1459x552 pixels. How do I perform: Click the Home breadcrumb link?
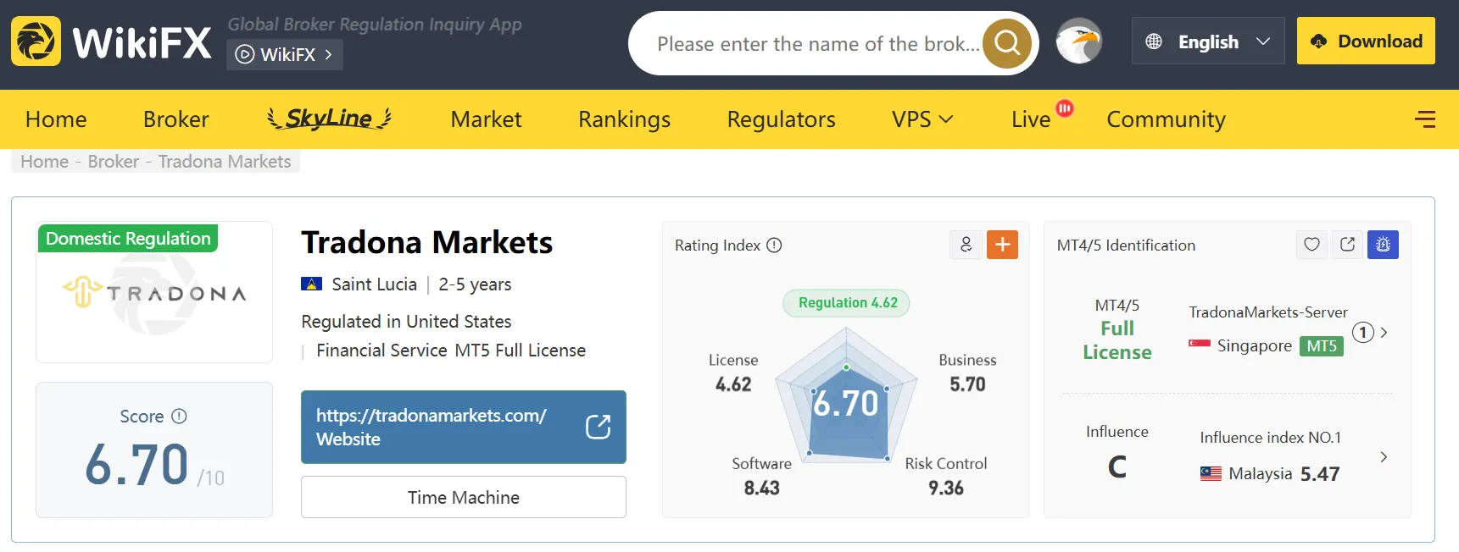[44, 161]
